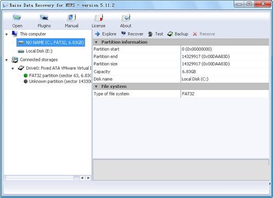Click the gray Unknown partition status dot

tap(26, 81)
